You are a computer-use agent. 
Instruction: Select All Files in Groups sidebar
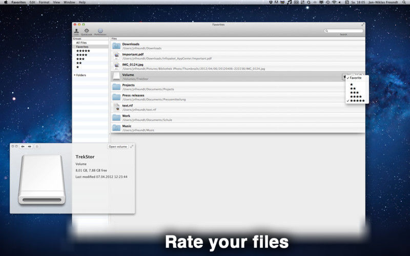click(81, 42)
